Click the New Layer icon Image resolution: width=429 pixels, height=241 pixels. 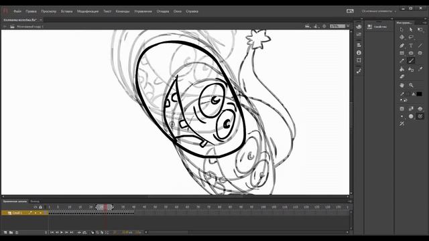(5, 232)
